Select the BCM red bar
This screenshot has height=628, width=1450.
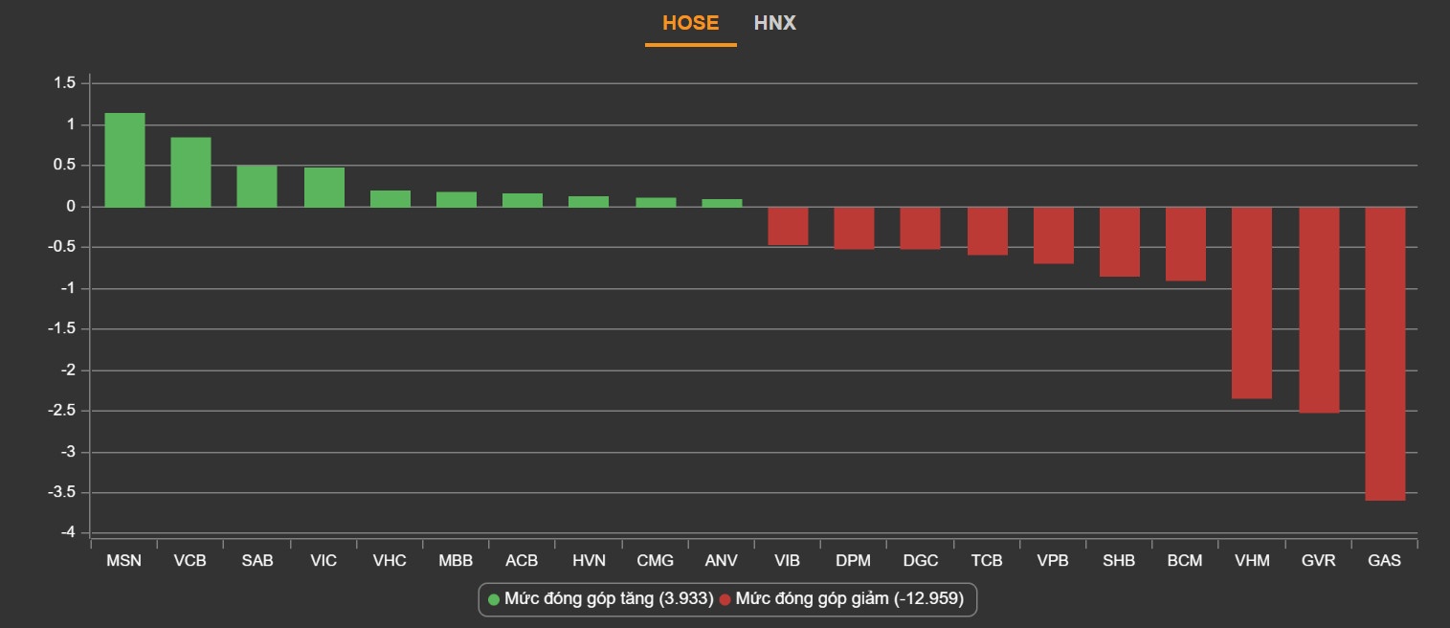[x=1185, y=244]
